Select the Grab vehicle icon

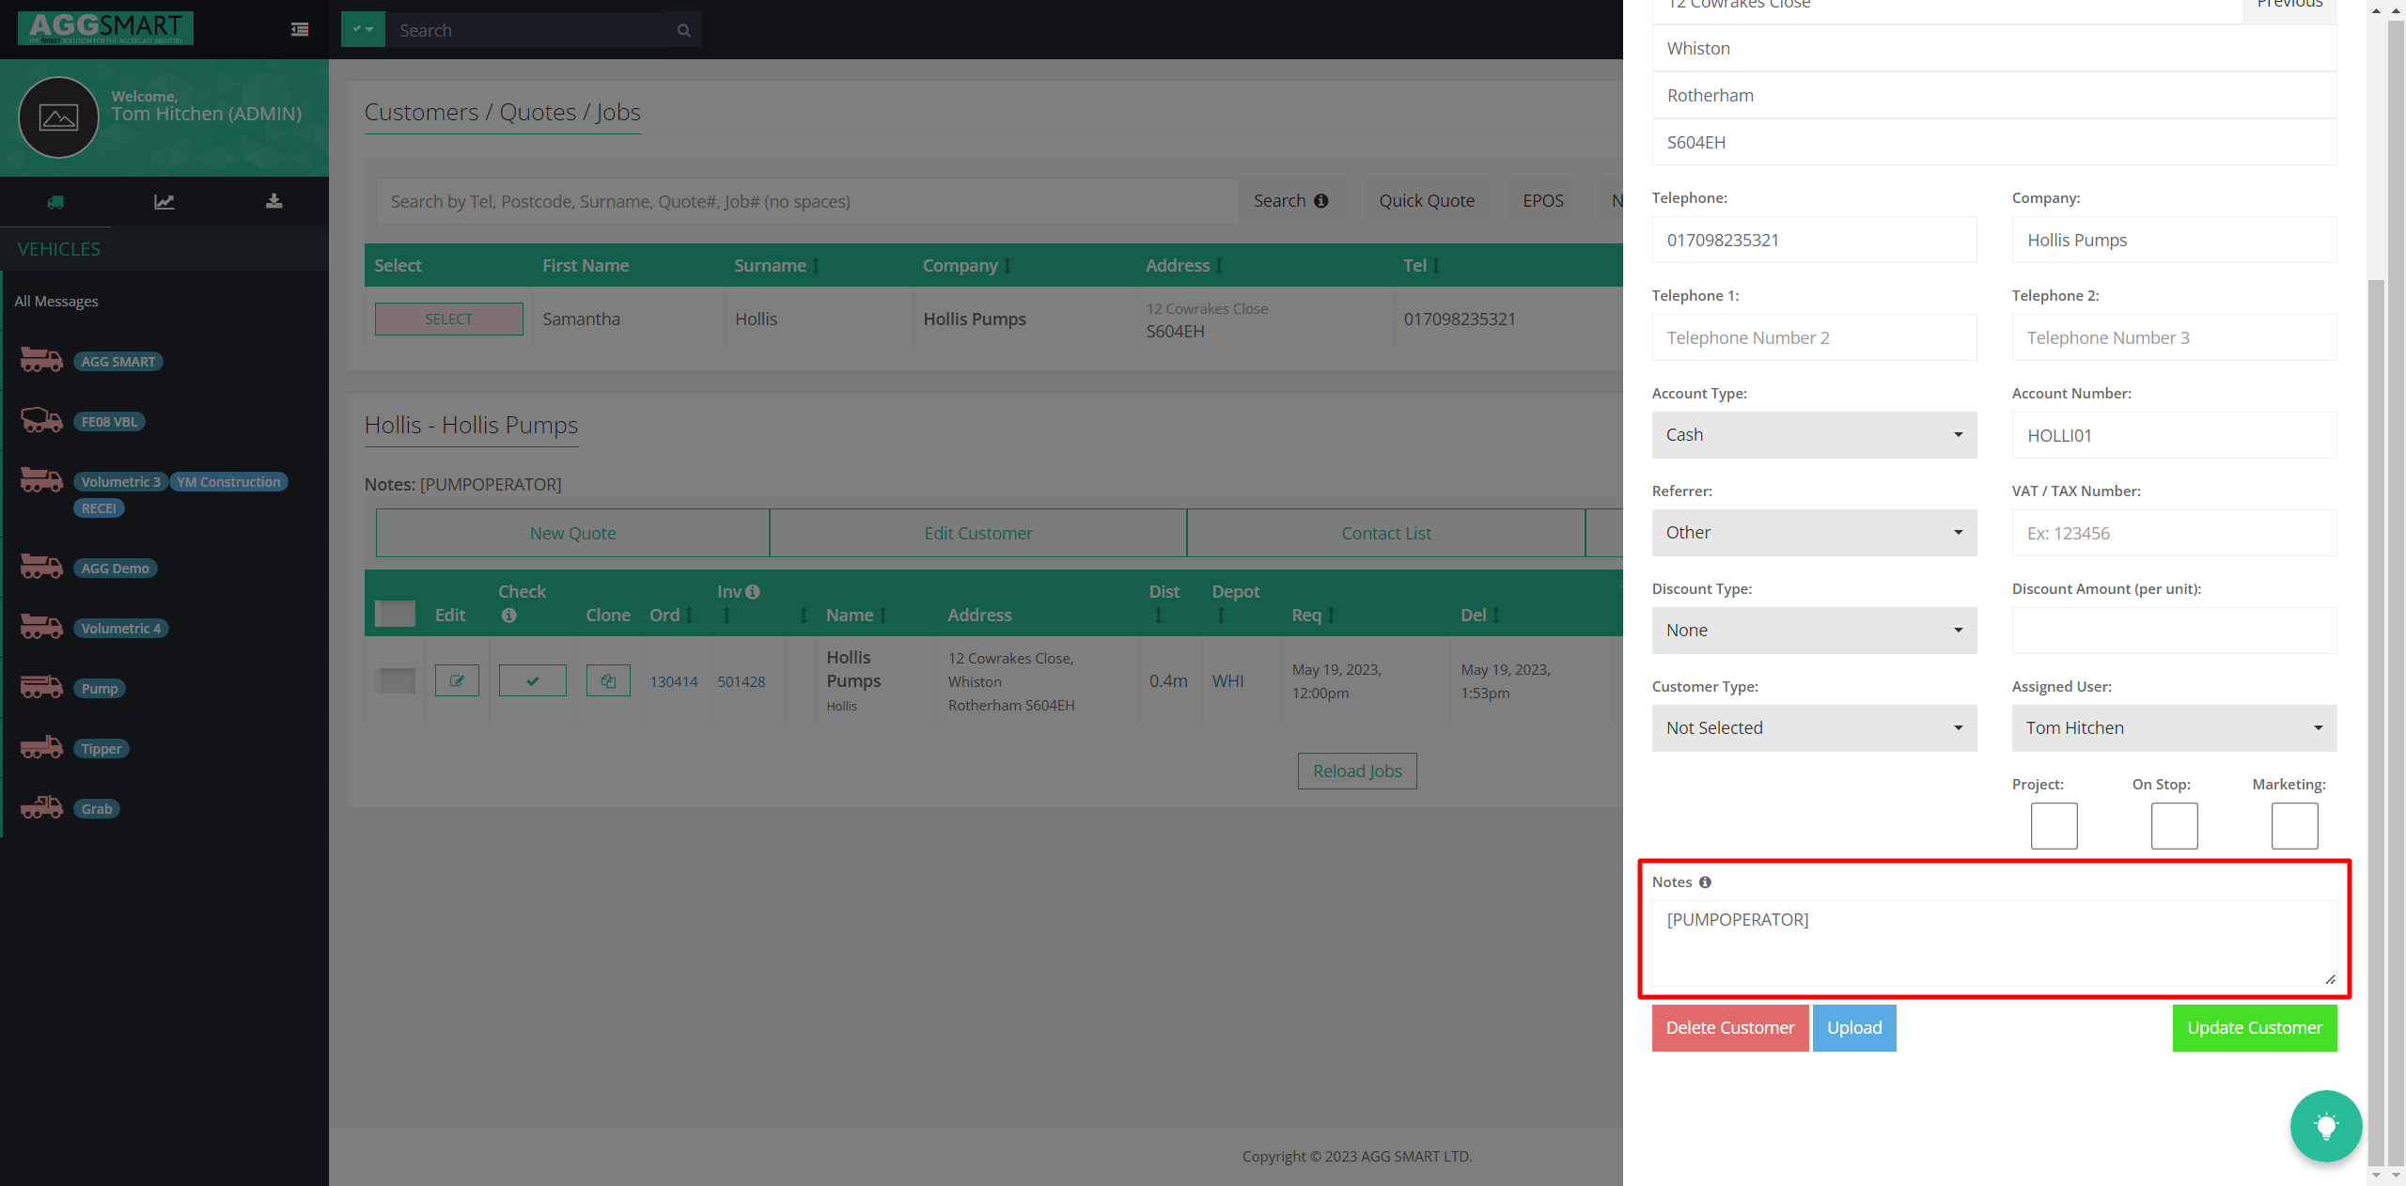tap(41, 808)
